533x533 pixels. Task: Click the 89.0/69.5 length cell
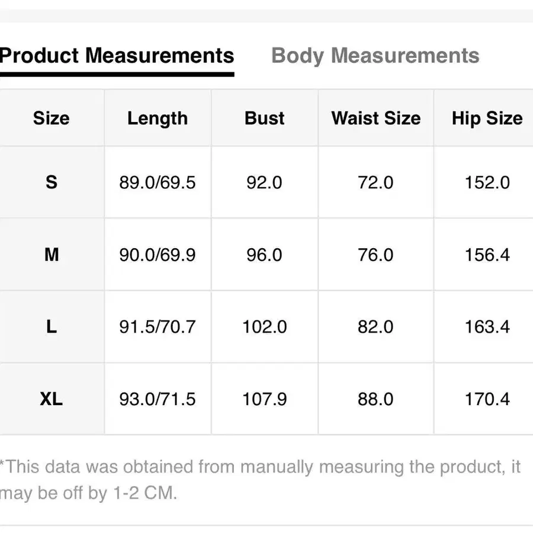click(x=158, y=182)
